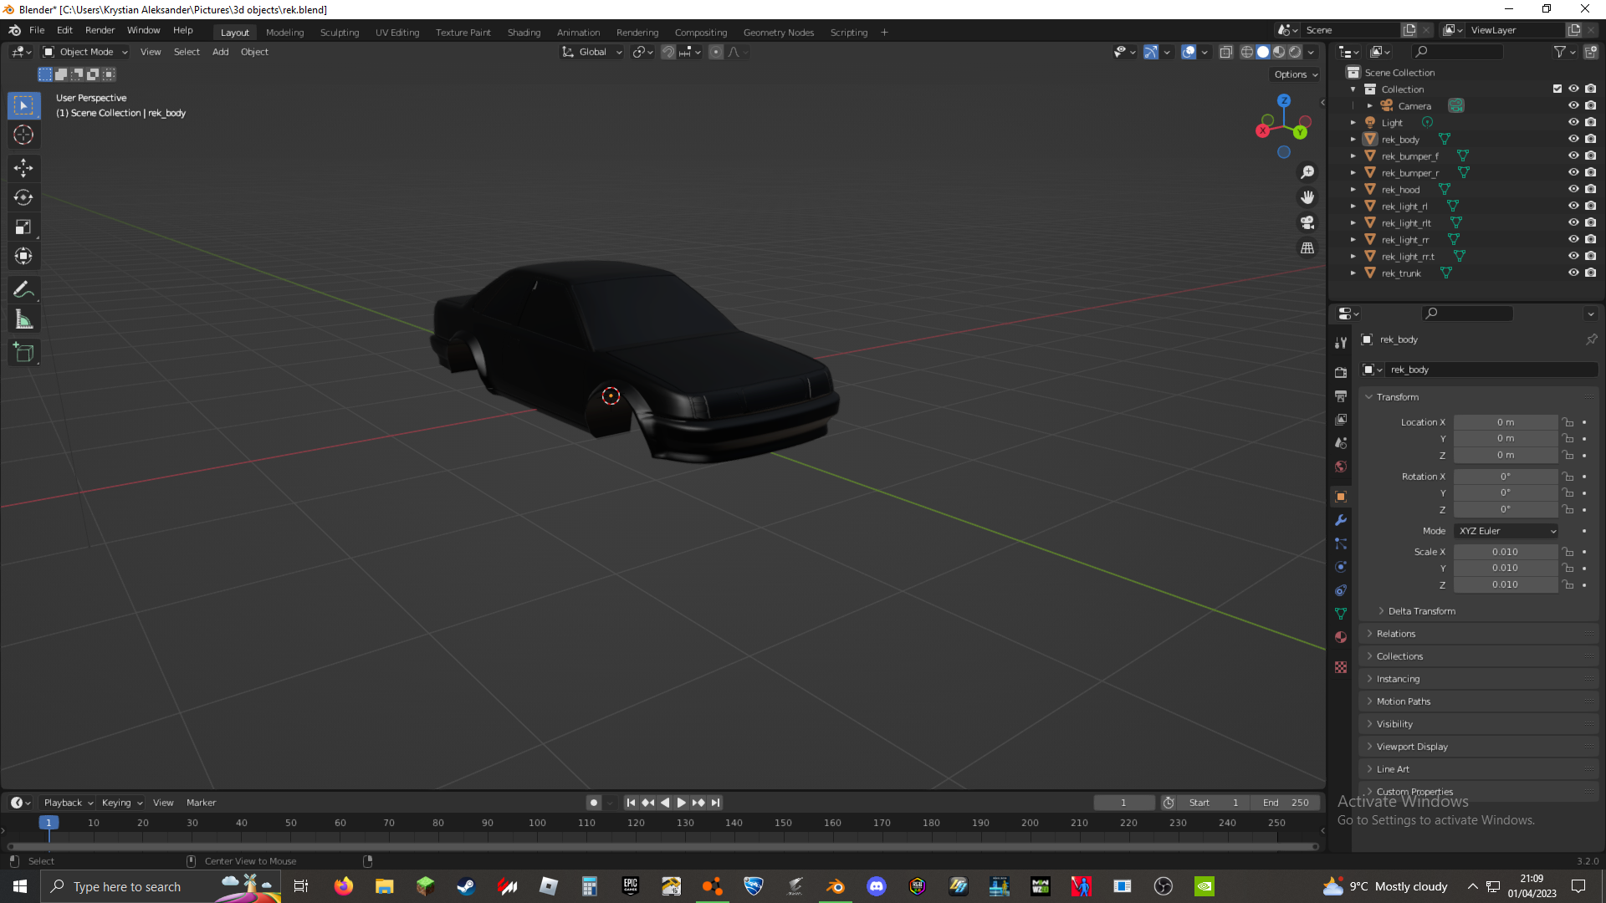Jump to the end frame
This screenshot has width=1606, height=903.
[x=716, y=803]
